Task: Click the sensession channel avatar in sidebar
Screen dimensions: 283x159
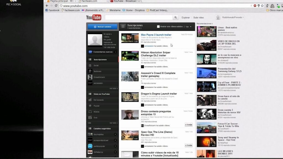Action: coord(90,83)
